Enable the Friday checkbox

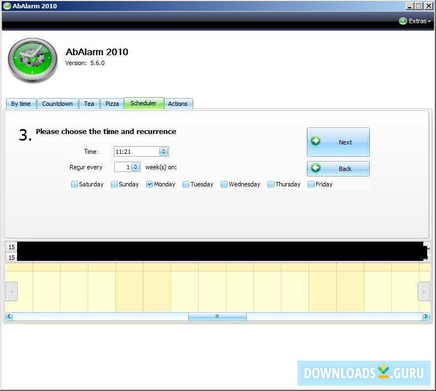coord(311,184)
